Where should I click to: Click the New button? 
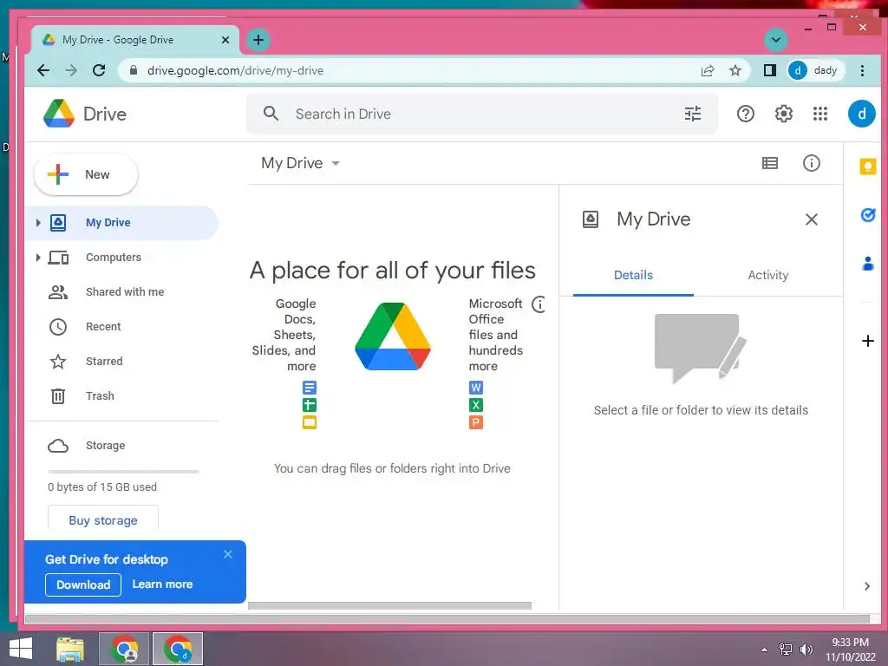[x=86, y=174]
